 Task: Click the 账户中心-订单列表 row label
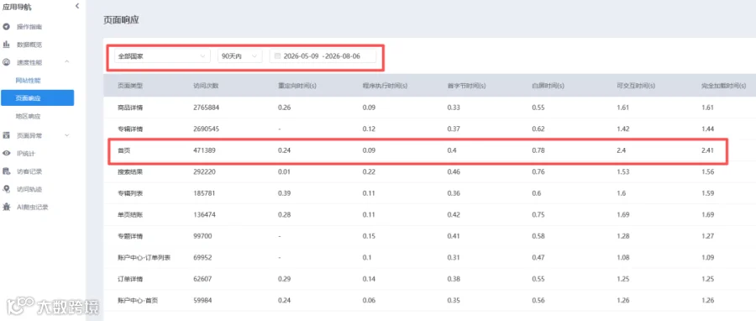pyautogui.click(x=144, y=258)
